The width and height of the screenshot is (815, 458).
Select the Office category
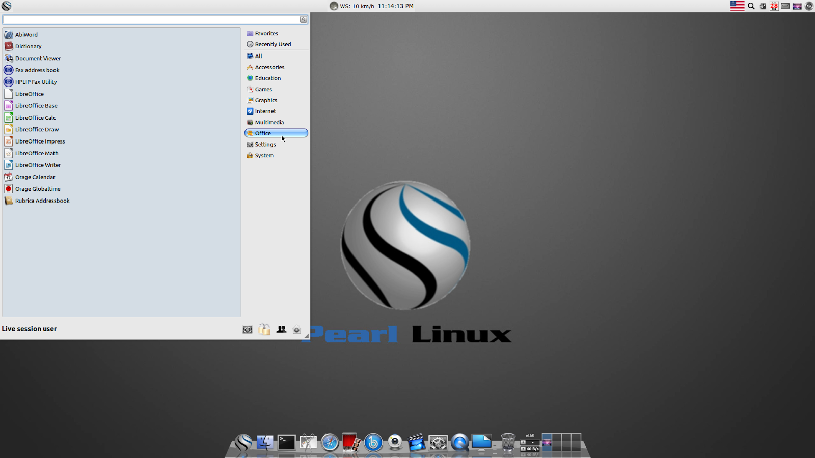(x=276, y=133)
